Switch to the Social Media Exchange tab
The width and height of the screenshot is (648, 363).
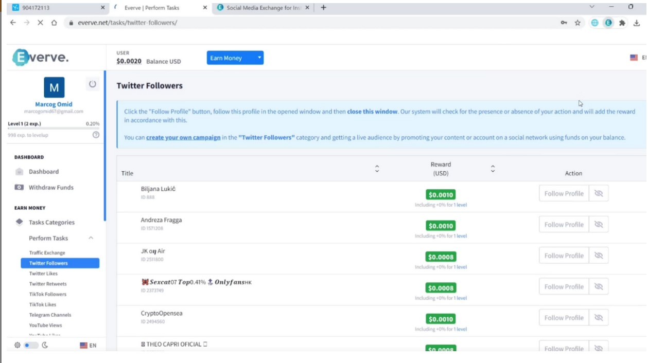264,8
